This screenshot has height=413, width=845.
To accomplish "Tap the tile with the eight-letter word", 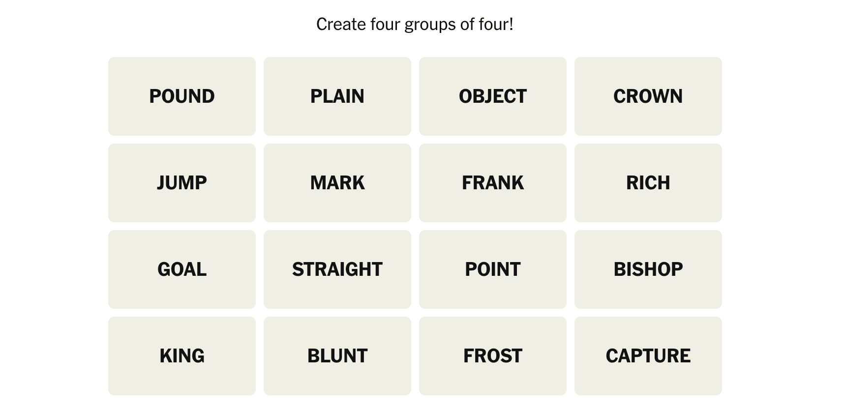I will click(x=337, y=269).
